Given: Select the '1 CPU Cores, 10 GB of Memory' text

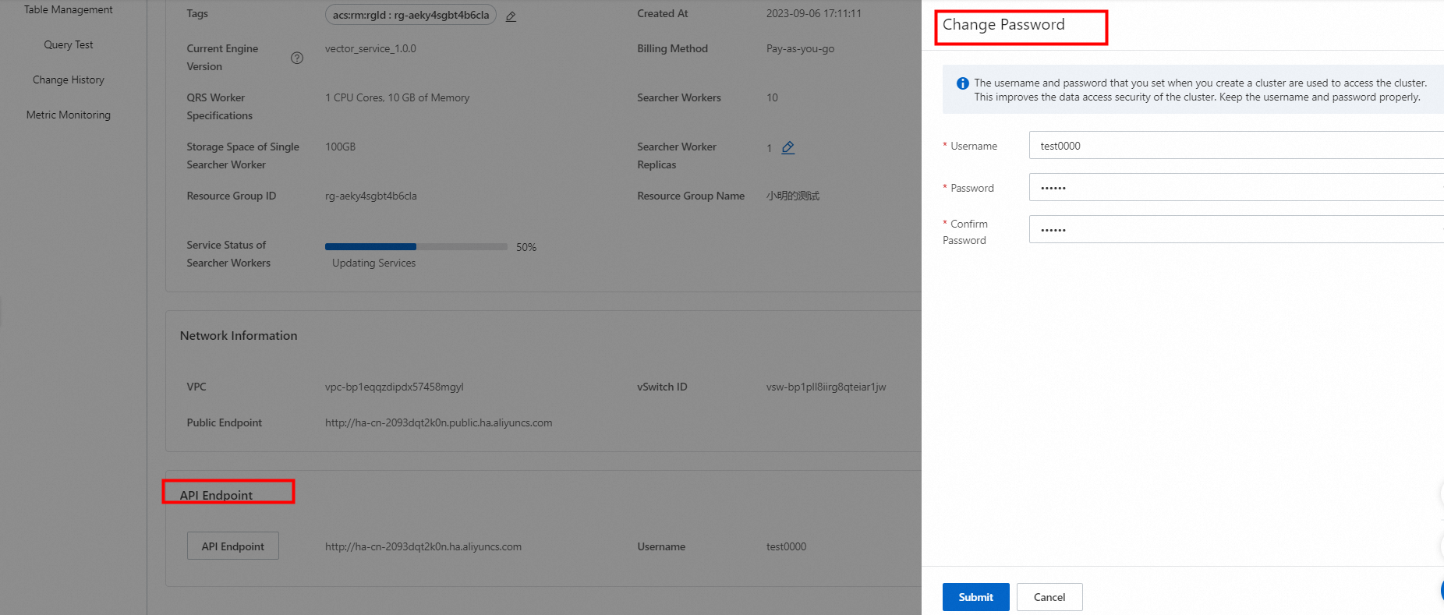Looking at the screenshot, I should click(x=398, y=98).
